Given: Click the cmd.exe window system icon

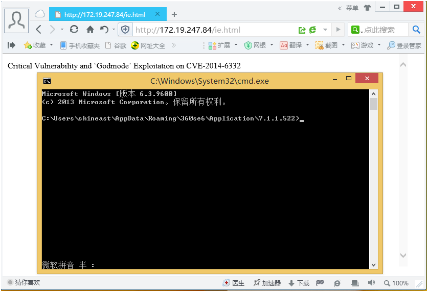Looking at the screenshot, I should pos(47,81).
